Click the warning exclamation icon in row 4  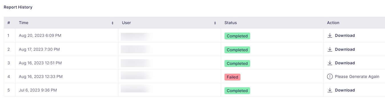coord(330,76)
